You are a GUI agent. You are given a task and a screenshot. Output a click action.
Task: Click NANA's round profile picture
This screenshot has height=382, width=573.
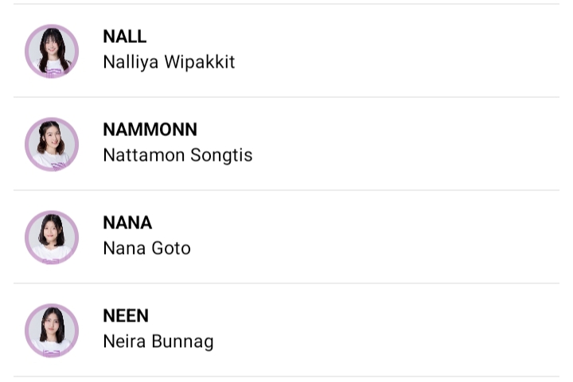coord(52,237)
